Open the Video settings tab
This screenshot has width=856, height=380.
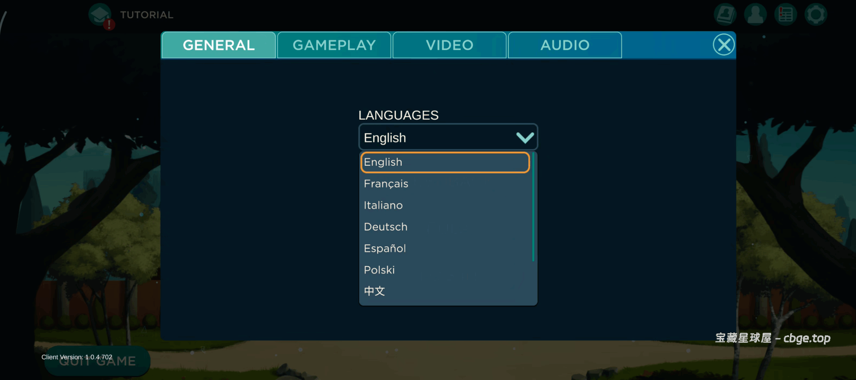click(x=449, y=45)
